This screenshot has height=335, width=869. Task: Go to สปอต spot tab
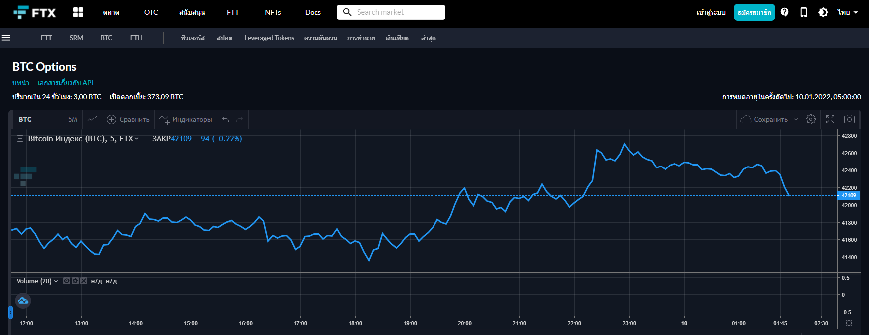225,38
